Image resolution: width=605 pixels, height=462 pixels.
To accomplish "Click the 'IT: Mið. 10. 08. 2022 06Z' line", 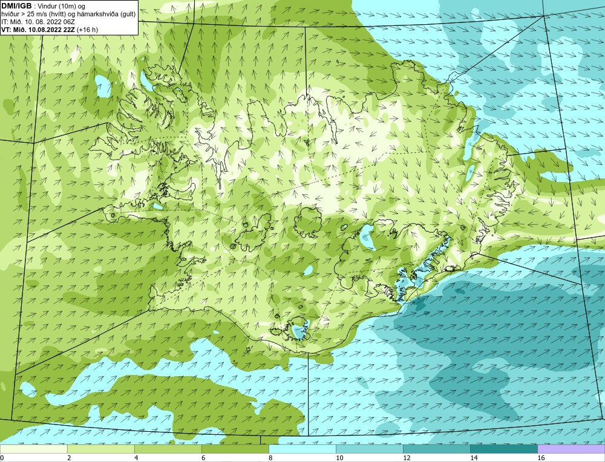I will [38, 22].
